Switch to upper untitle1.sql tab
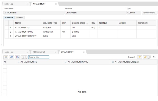 pyautogui.click(x=9, y=4)
